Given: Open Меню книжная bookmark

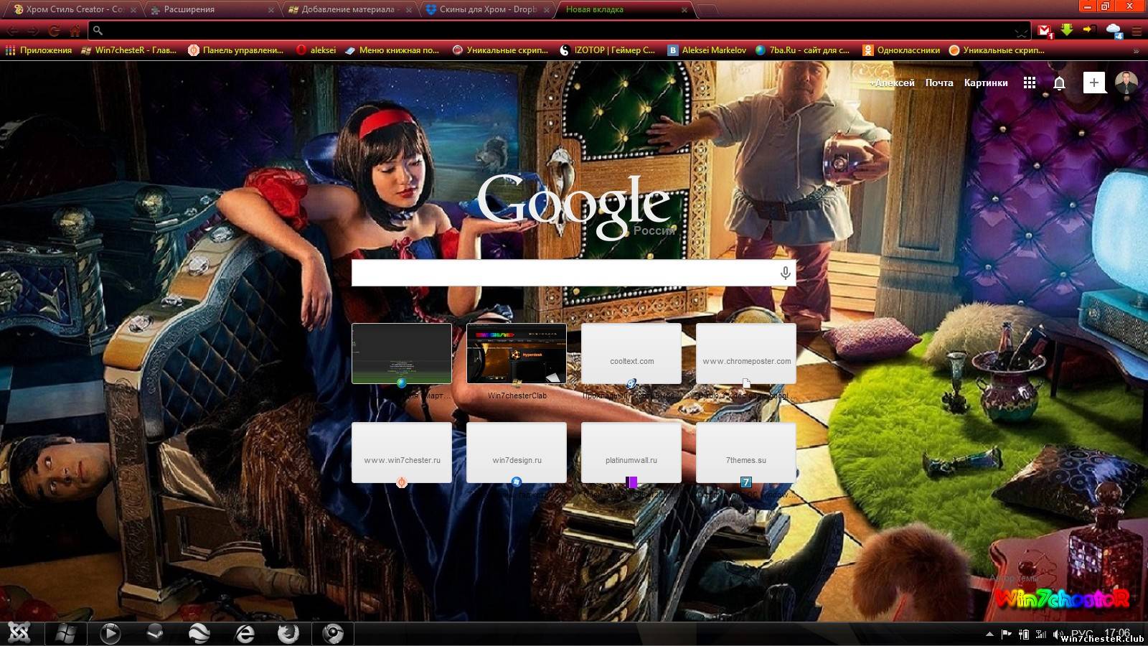Looking at the screenshot, I should (392, 50).
